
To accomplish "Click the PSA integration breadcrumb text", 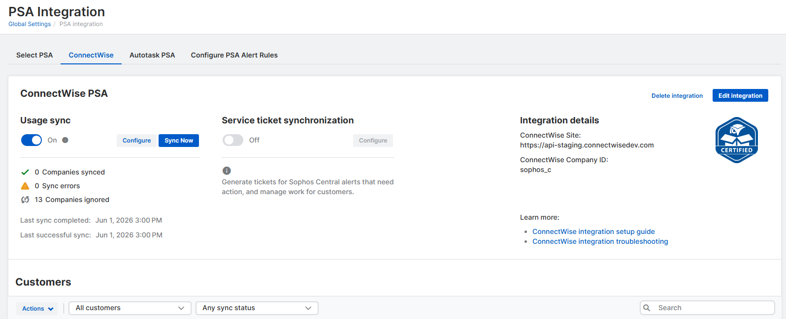I will 81,24.
